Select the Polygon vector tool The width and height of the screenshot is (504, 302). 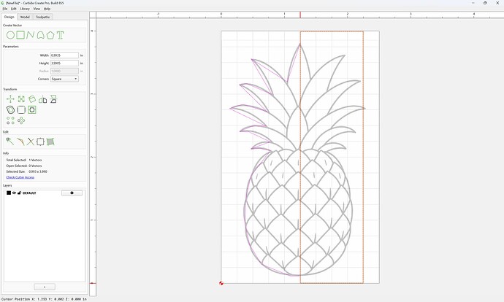(x=50, y=35)
